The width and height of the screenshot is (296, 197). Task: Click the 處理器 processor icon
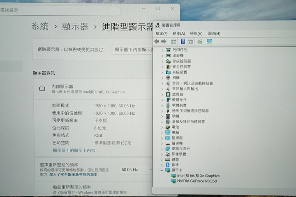pos(168,94)
